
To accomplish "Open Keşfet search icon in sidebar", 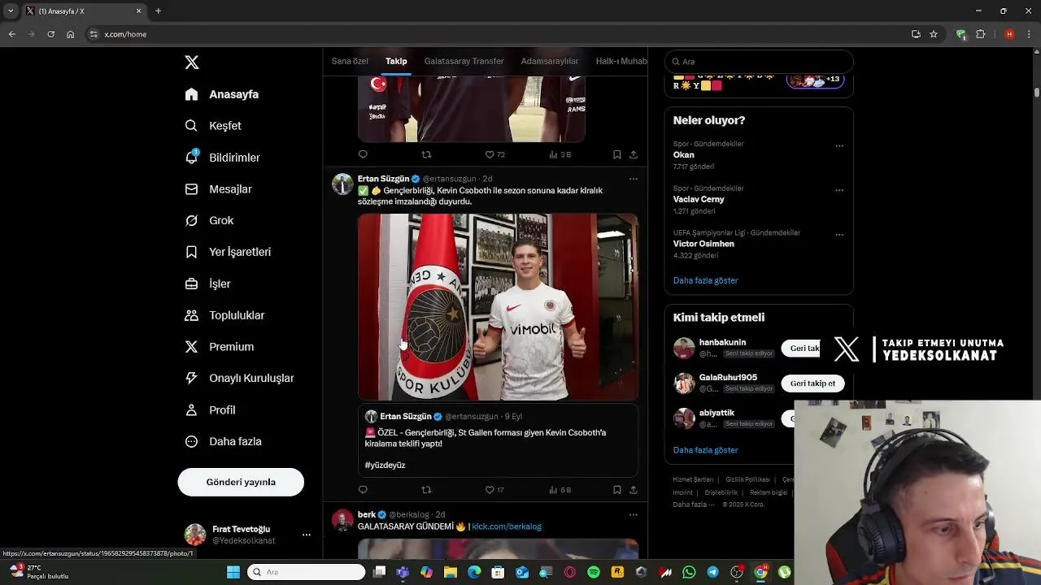I will point(191,126).
